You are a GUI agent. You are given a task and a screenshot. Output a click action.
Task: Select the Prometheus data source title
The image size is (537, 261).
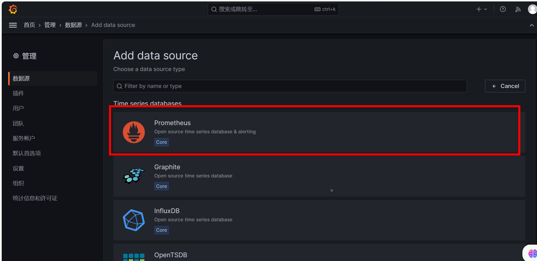click(172, 123)
